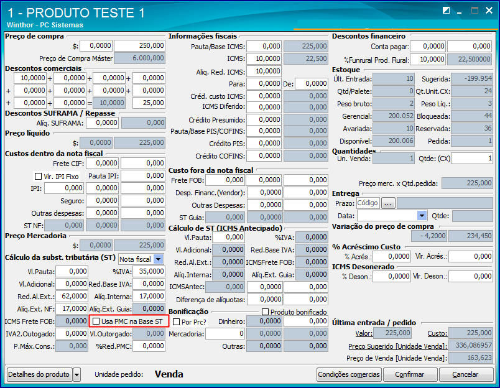The height and width of the screenshot is (388, 500).
Task: Click the Alíq.Ext. NF field
Action: coord(72,308)
